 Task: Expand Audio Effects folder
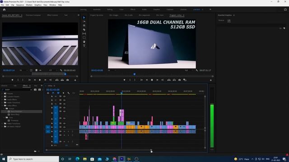click(2, 99)
